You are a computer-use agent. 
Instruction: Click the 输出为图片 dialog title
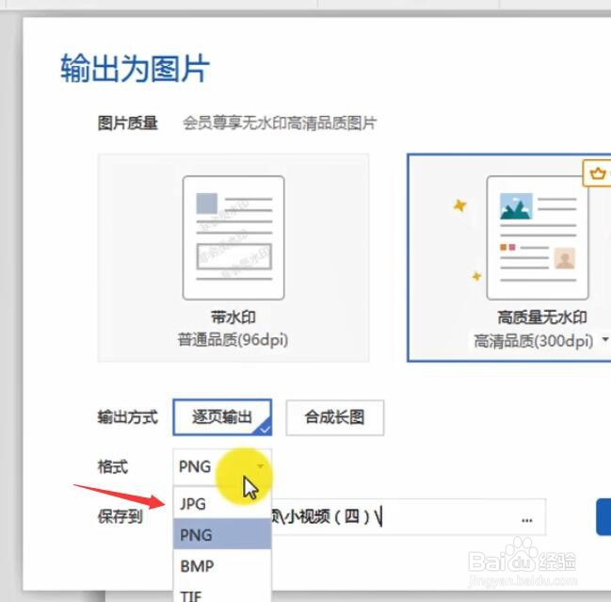(136, 68)
